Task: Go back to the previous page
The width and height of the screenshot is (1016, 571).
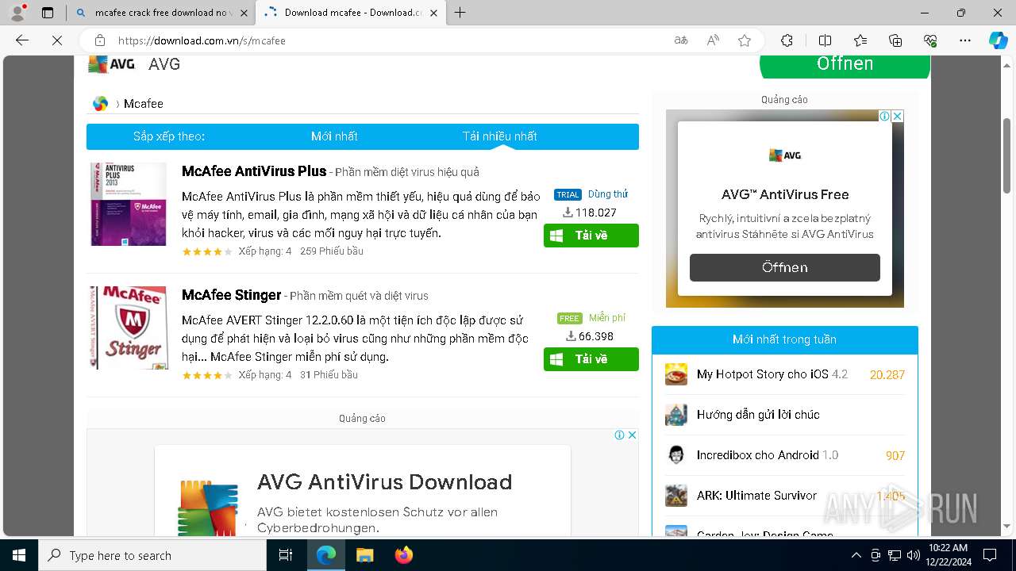Action: [22, 40]
